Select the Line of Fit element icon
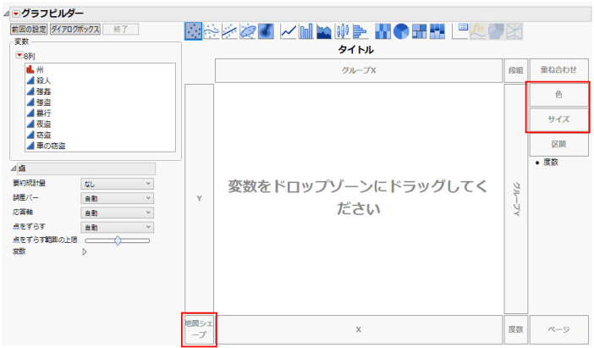 229,31
